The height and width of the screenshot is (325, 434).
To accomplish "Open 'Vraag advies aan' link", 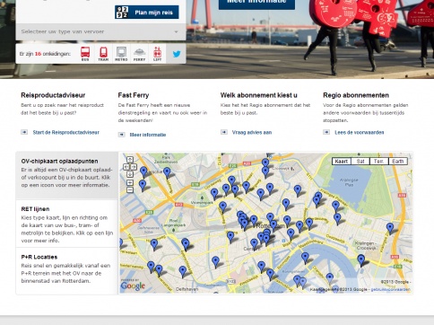I will pos(252,132).
